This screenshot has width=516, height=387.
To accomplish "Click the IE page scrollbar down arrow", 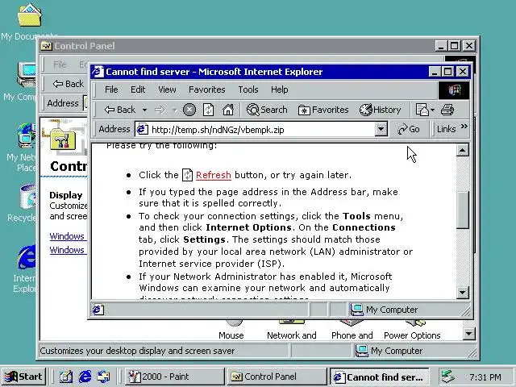I will (x=462, y=292).
